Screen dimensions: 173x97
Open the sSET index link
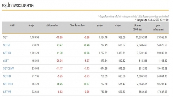6,61
